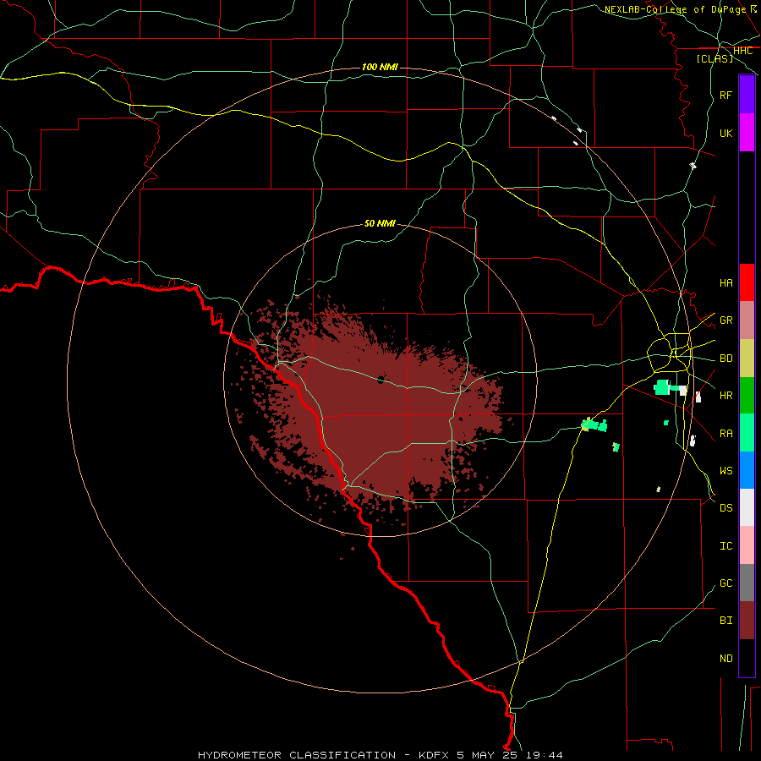
Task: Click the 50 NMI range ring label
Action: coord(380,223)
